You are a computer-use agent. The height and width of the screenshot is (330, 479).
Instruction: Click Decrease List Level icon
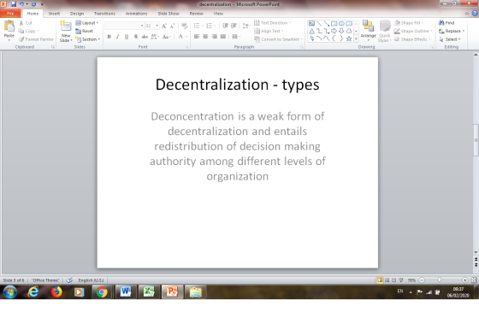[x=226, y=26]
